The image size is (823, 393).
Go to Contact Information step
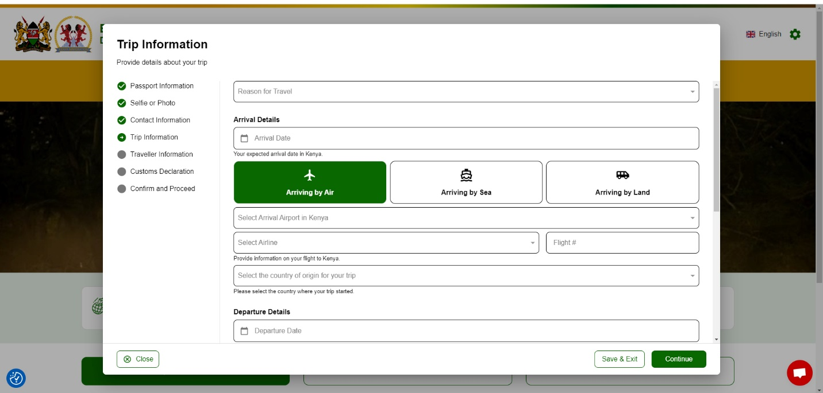pos(160,120)
